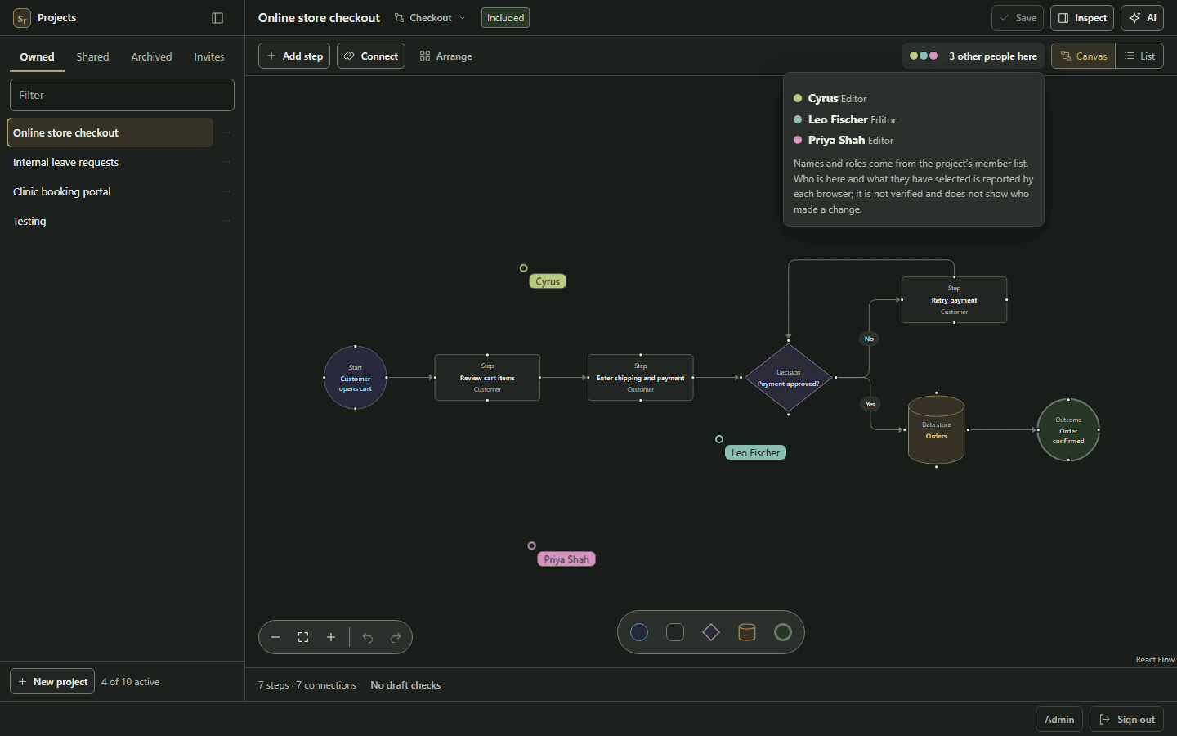
Task: Click the Sr workspace logo icon
Action: 22,18
